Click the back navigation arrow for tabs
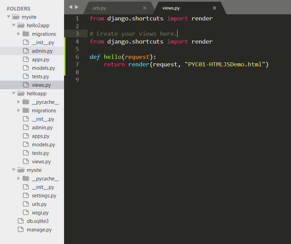Screen dimensions: 291x244 click(x=71, y=7)
